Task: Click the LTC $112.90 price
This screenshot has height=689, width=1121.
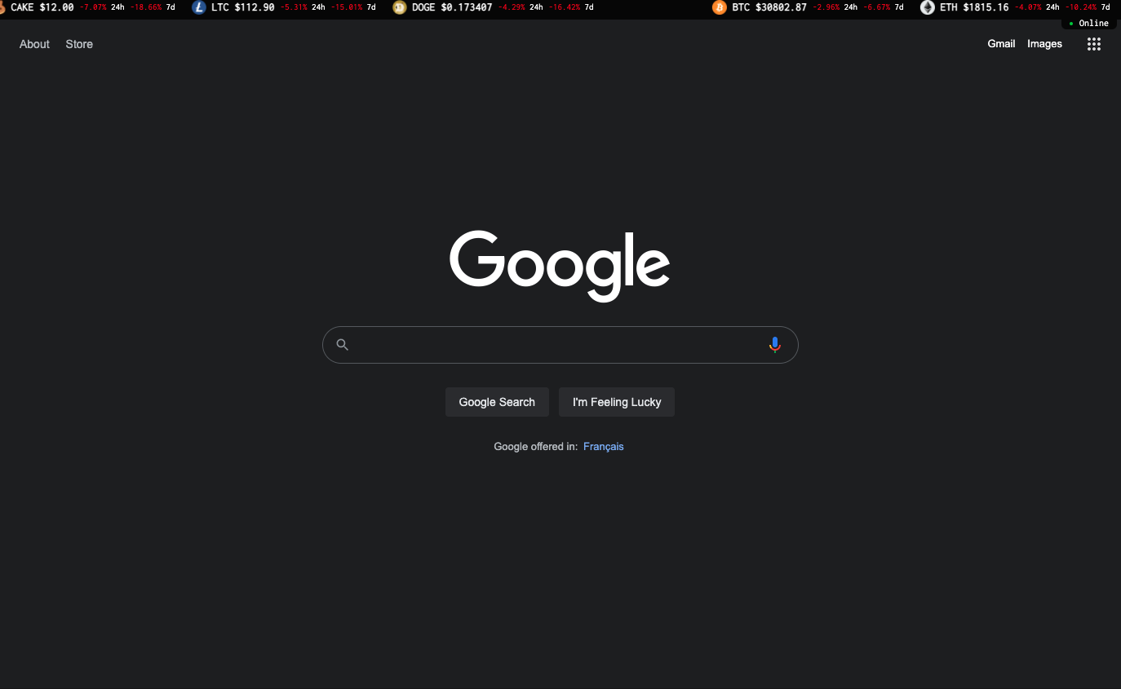Action: pos(243,7)
